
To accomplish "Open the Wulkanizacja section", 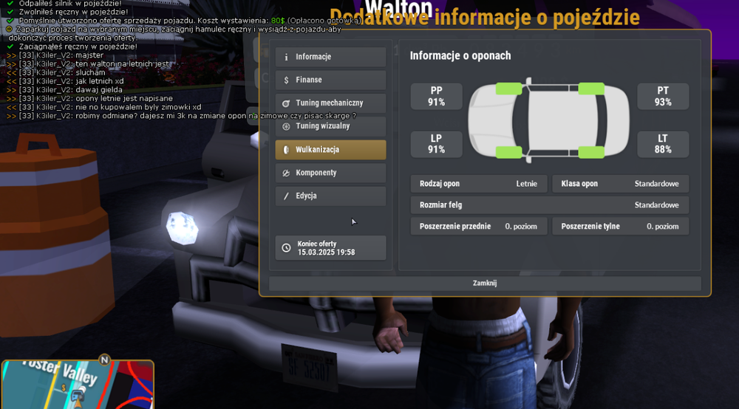I will click(330, 150).
